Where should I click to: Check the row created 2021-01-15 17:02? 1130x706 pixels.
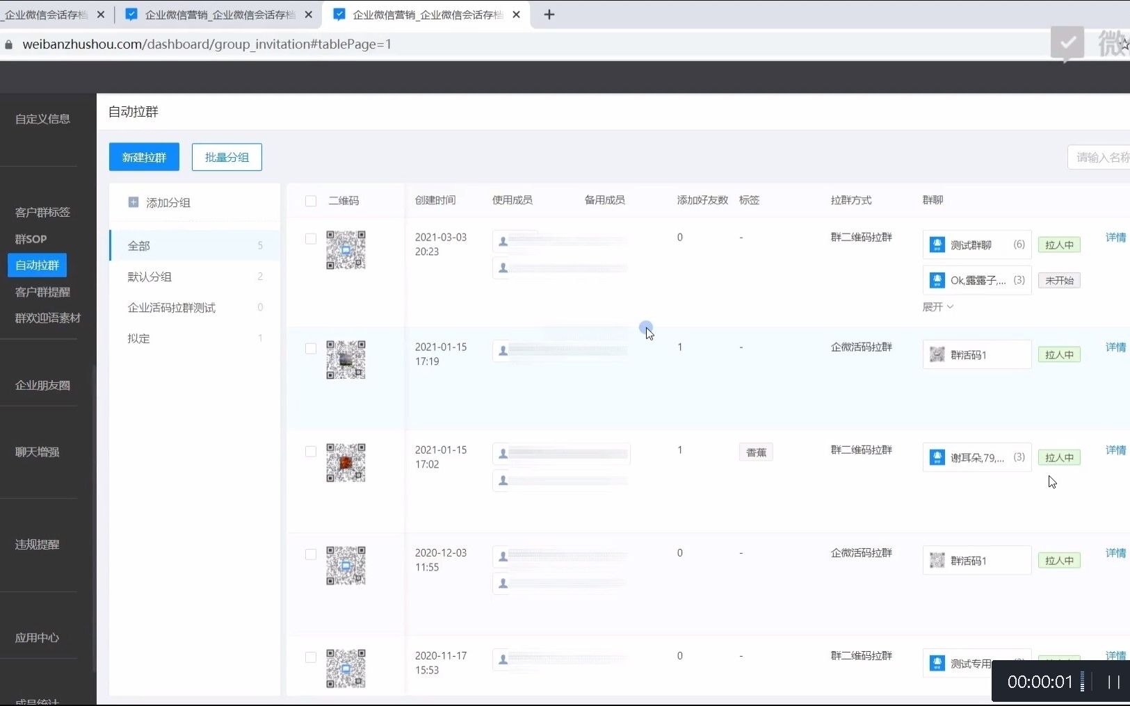point(311,451)
